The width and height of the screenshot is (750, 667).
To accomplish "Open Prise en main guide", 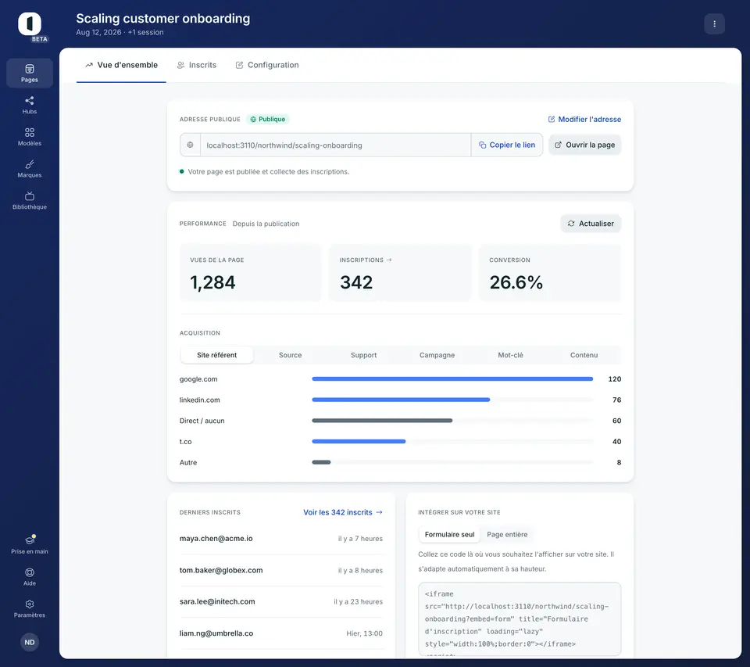I will click(30, 545).
